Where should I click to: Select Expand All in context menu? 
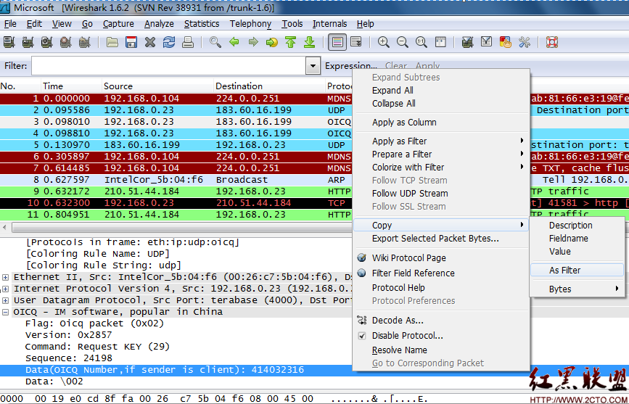coord(441,91)
